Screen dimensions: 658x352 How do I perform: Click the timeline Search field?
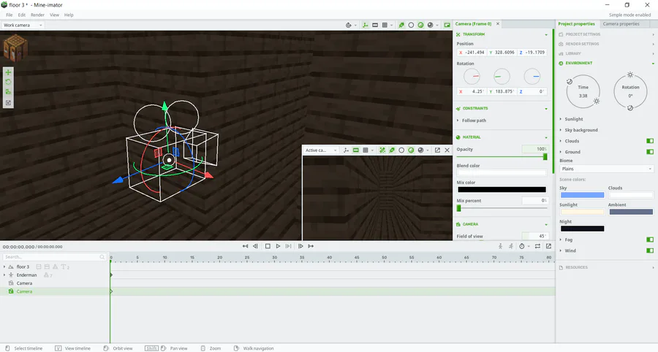point(54,257)
